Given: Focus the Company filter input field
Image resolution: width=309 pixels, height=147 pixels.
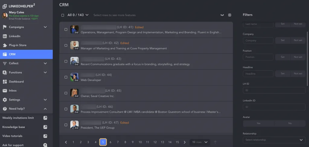Looking at the screenshot, I should point(258,40).
